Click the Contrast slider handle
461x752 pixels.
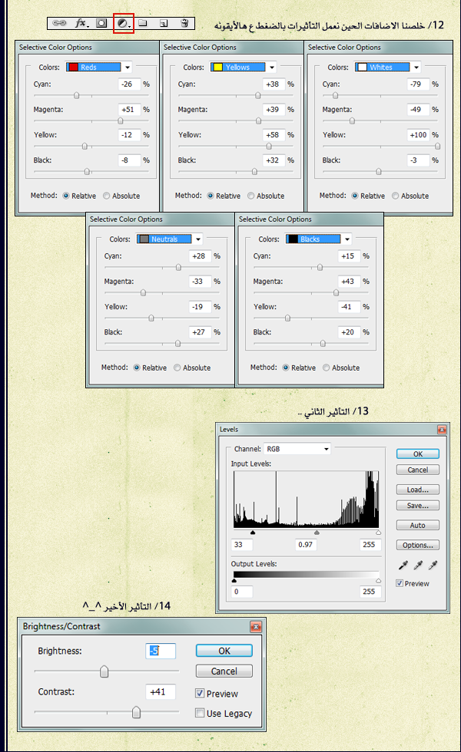pyautogui.click(x=136, y=713)
